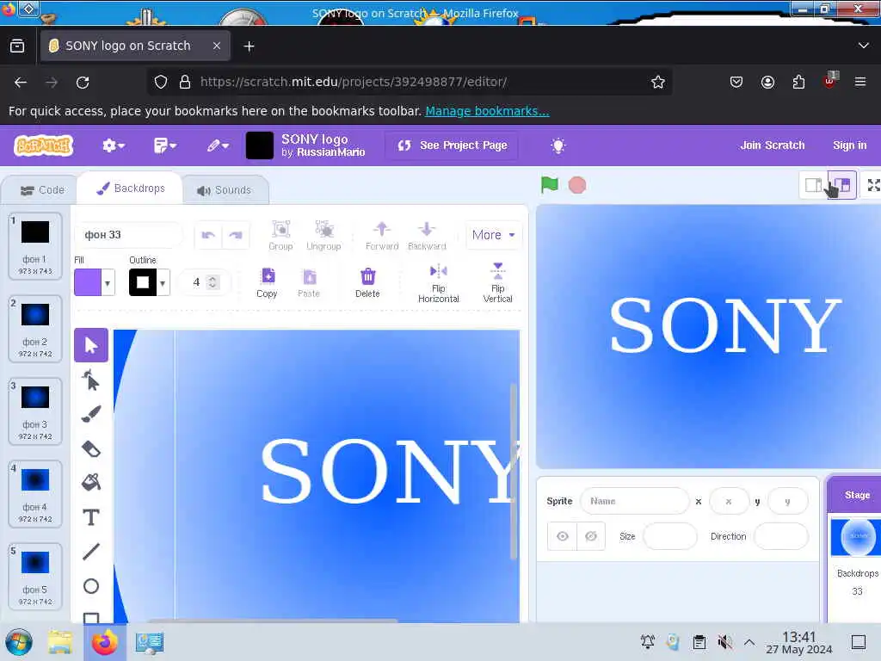Click the Paste icon
Screen dimensions: 881x661
click(x=309, y=282)
